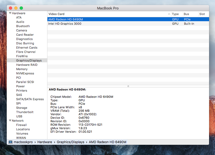Screen dimensions: 215x155
Task: Open Locations under Network
Action: 23,129
